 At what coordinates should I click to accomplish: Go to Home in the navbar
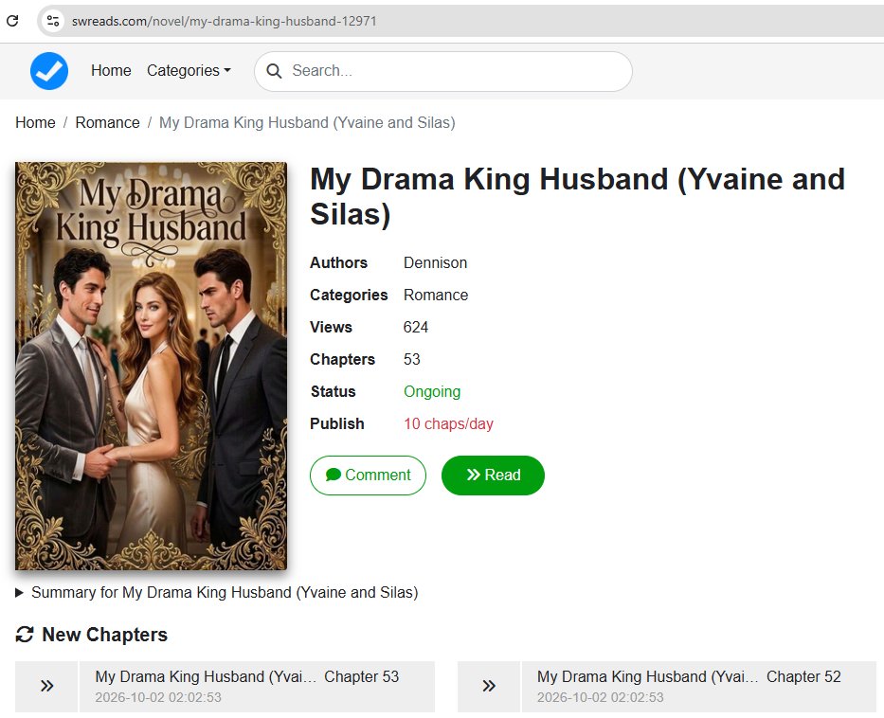pyautogui.click(x=111, y=70)
